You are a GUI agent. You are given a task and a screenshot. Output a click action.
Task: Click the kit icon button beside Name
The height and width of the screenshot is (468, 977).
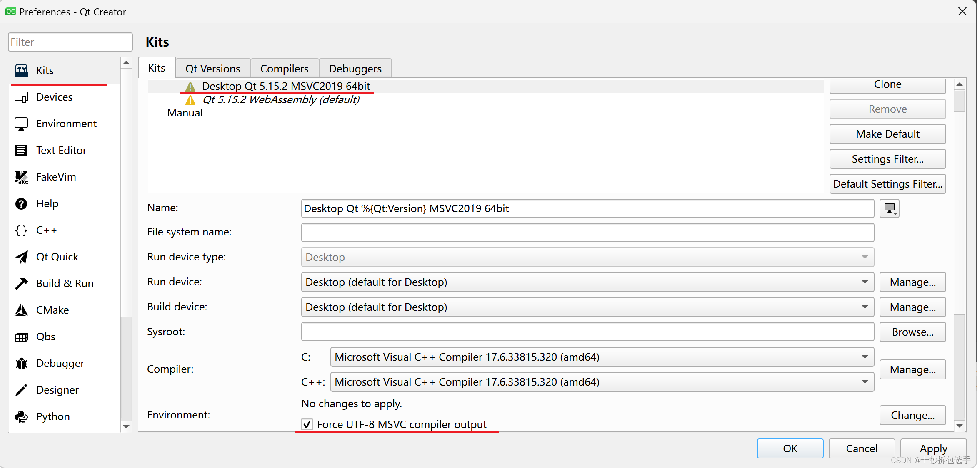(890, 208)
